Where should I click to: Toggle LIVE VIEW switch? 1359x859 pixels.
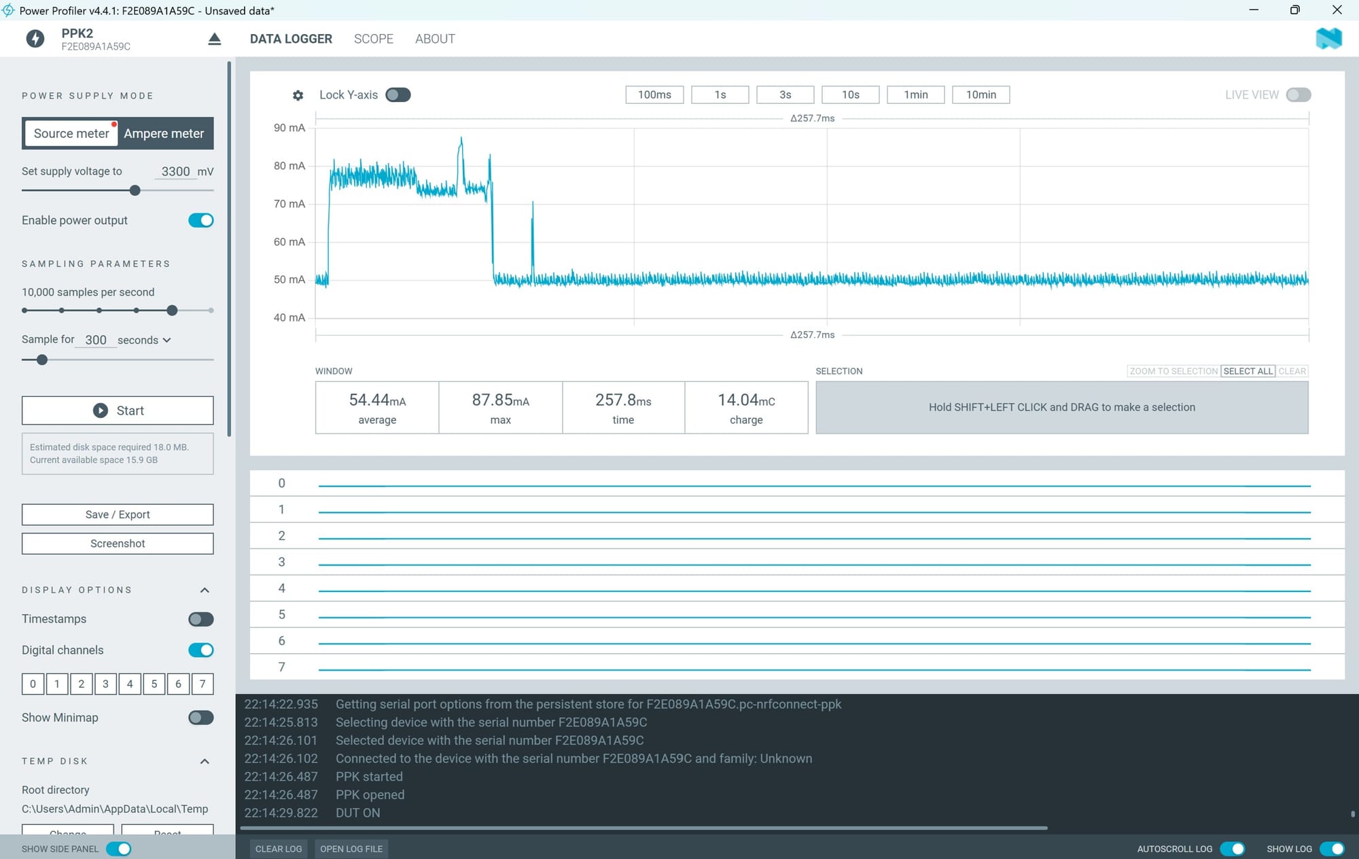coord(1298,94)
